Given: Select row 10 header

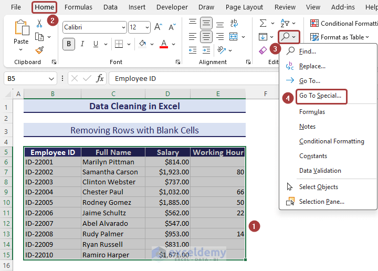Looking at the screenshot, I should pos(6,202).
